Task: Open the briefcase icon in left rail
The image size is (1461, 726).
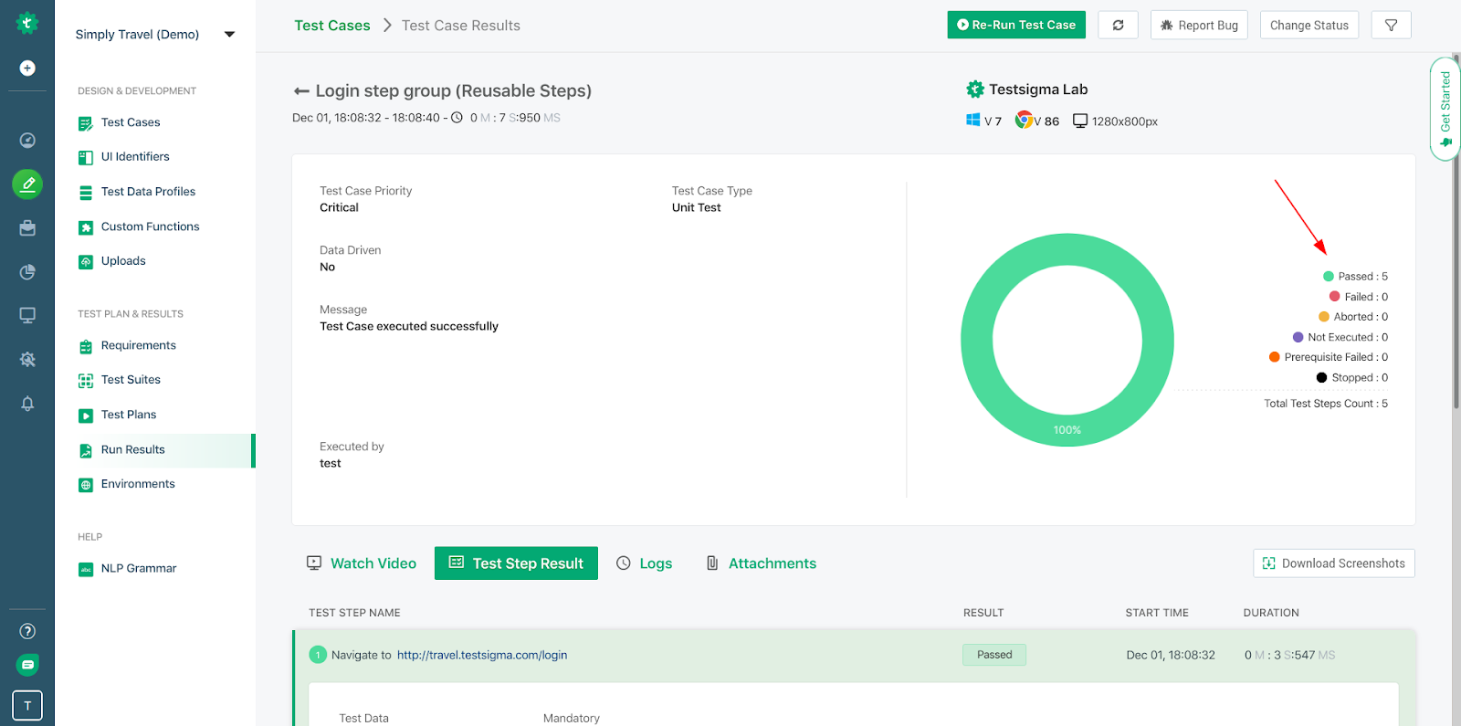Action: [27, 227]
